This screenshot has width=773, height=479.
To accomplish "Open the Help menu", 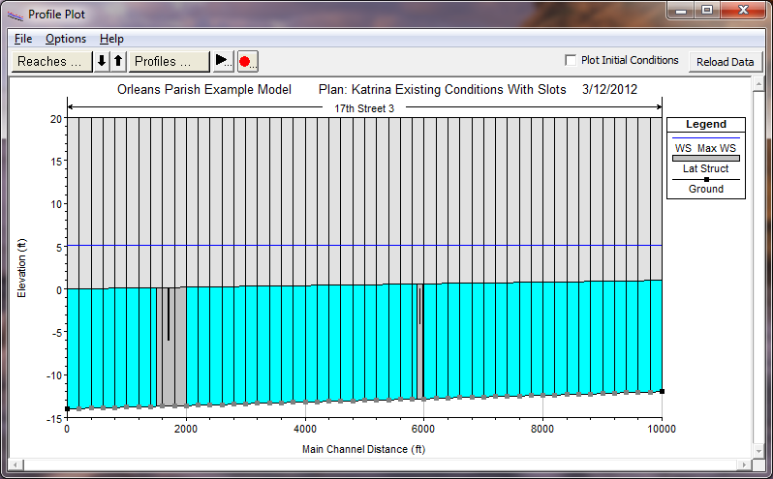I will (111, 39).
